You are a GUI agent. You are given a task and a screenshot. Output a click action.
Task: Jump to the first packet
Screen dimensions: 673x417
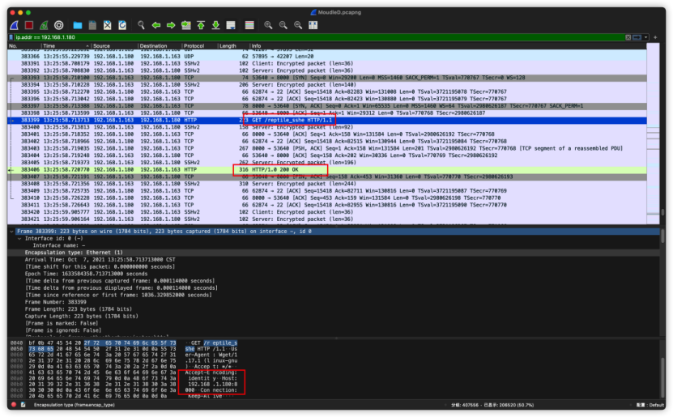pyautogui.click(x=201, y=25)
